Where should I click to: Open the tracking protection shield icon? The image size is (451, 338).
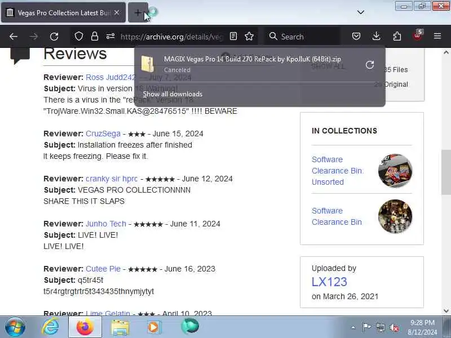pos(79,37)
